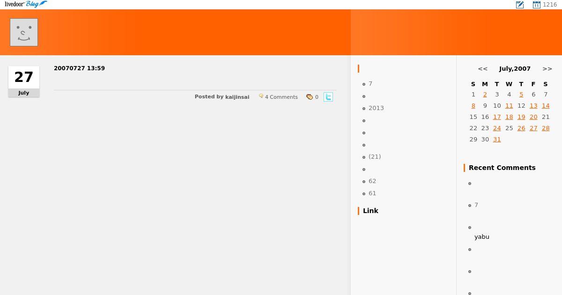Open the recent comment item 7
The image size is (562, 295).
(x=476, y=205)
